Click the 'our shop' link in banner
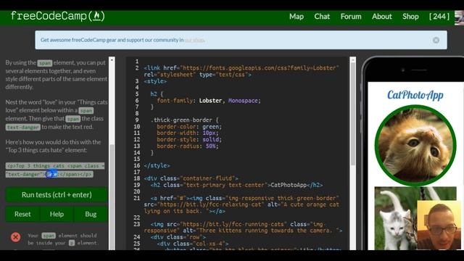Screen dimensions: 464x261 pyautogui.click(x=194, y=40)
